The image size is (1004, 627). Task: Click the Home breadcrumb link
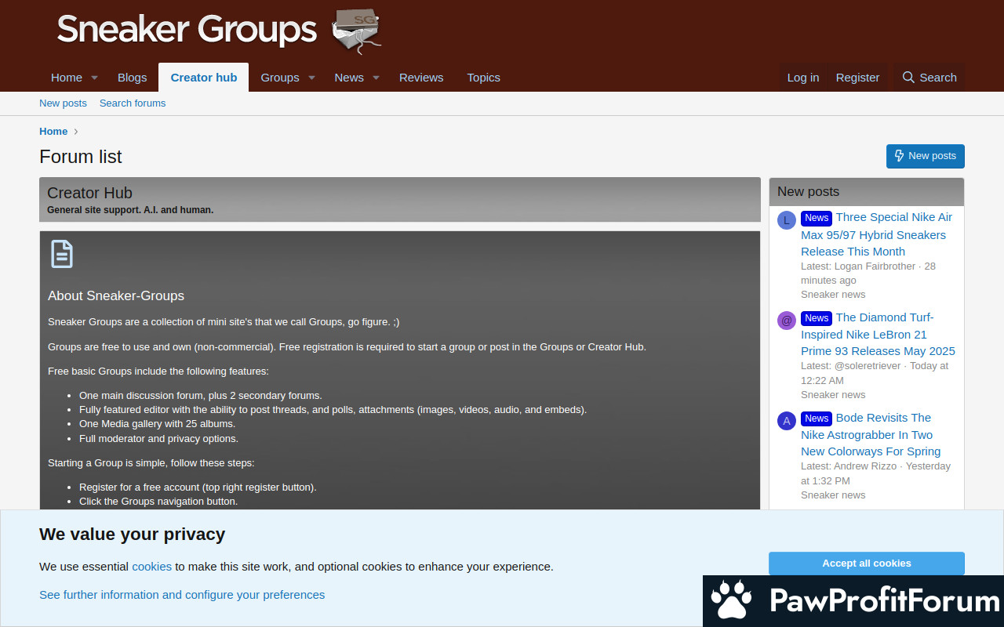pos(53,132)
